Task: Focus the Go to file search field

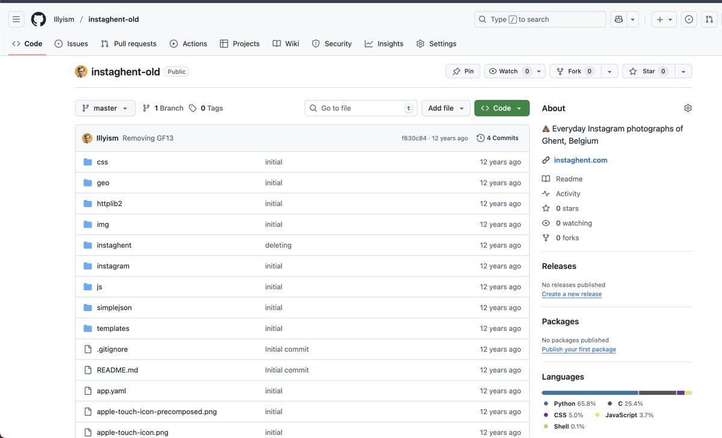Action: (361, 108)
